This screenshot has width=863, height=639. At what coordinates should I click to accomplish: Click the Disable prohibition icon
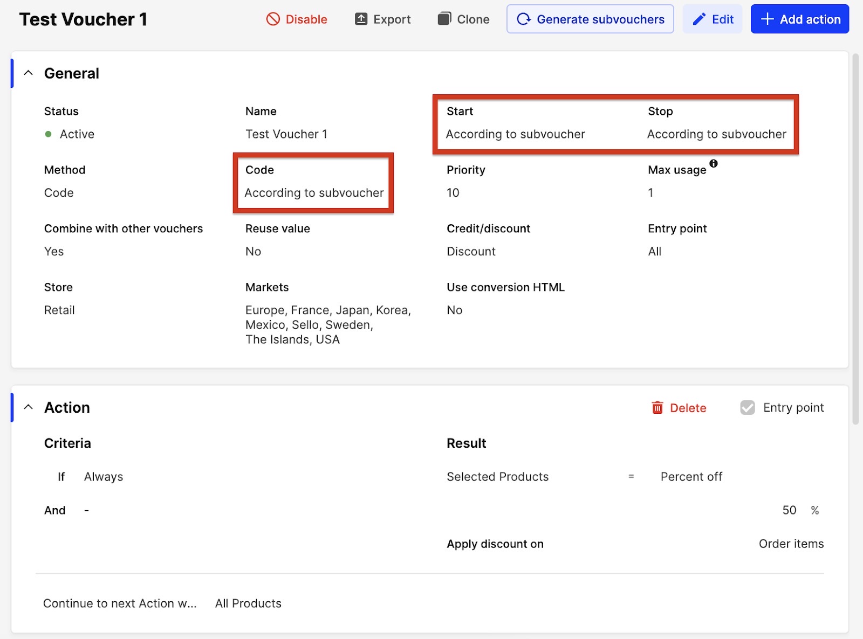coord(273,19)
